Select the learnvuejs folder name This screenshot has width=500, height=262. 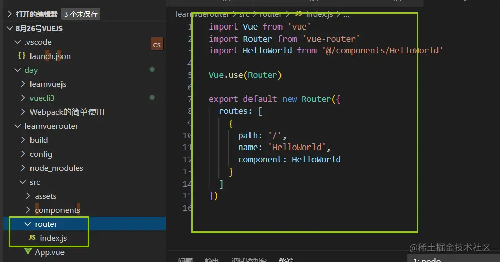(48, 84)
